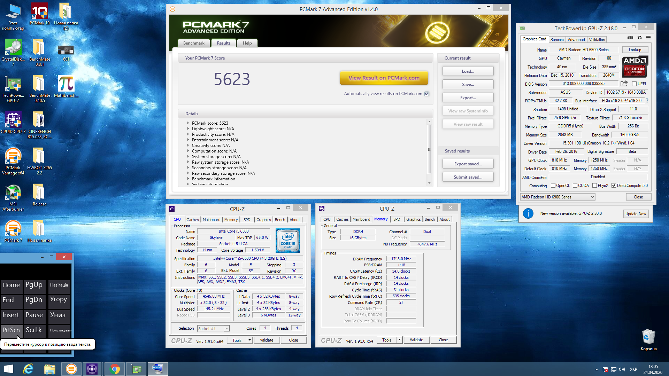The width and height of the screenshot is (669, 376).
Task: Open the Mathbench Pi desktop icon
Action: click(x=66, y=86)
